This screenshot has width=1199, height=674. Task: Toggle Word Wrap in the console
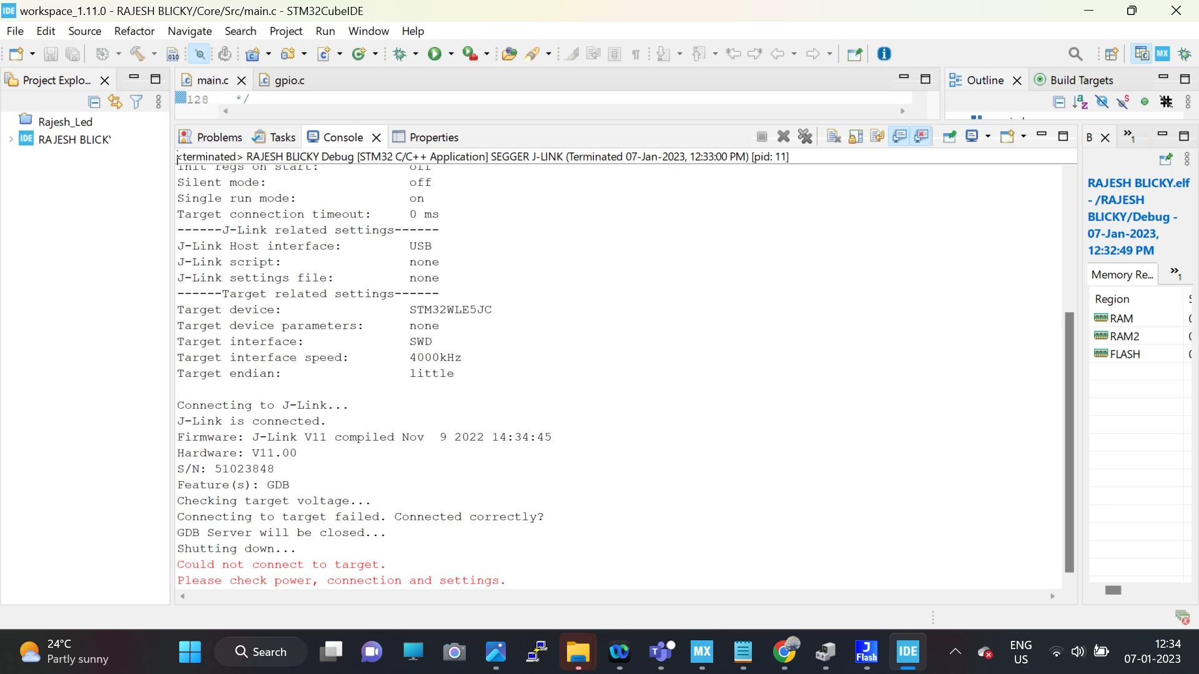pos(877,137)
